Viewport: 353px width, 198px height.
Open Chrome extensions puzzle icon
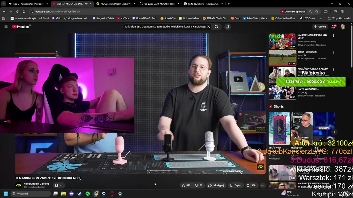[326, 12]
